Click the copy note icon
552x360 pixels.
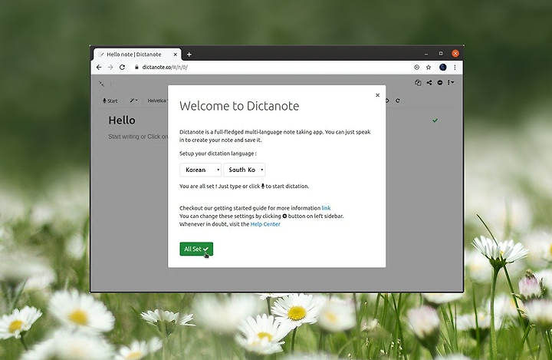coord(418,82)
